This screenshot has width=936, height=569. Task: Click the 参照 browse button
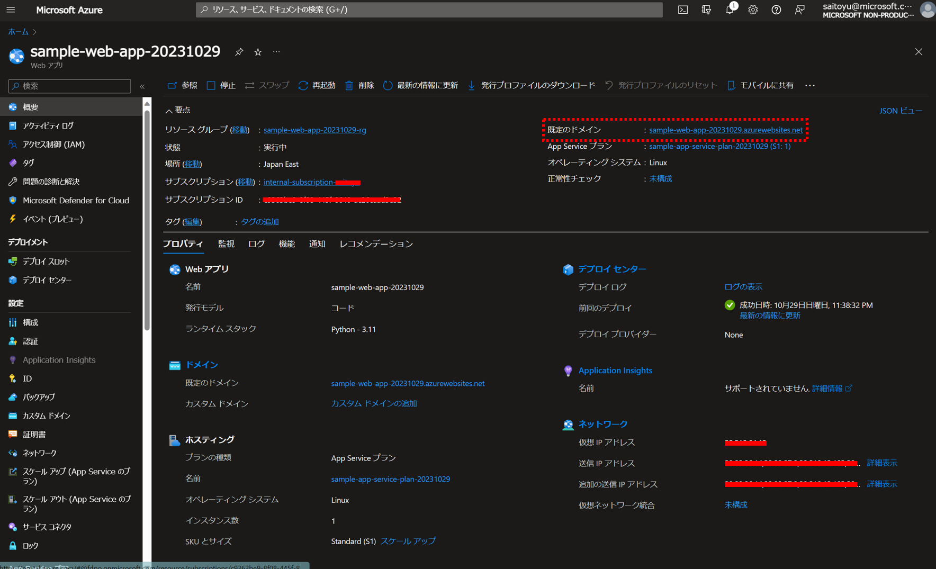tap(183, 85)
